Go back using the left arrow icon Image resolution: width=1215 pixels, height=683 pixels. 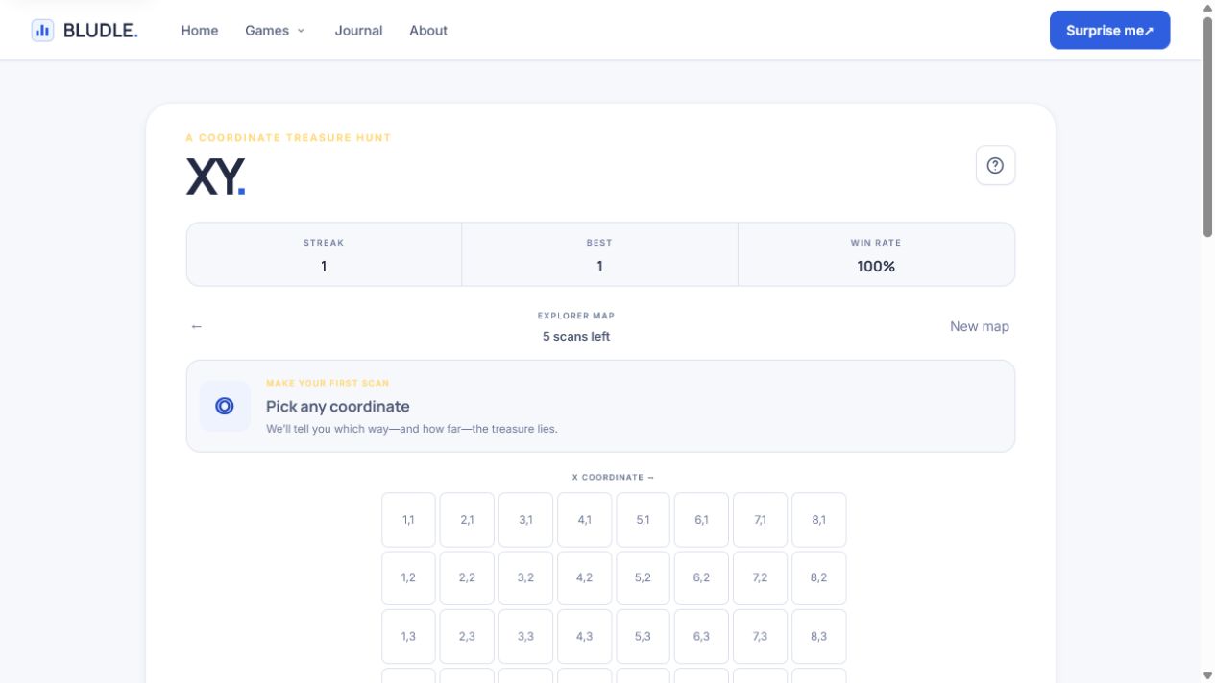click(x=197, y=326)
